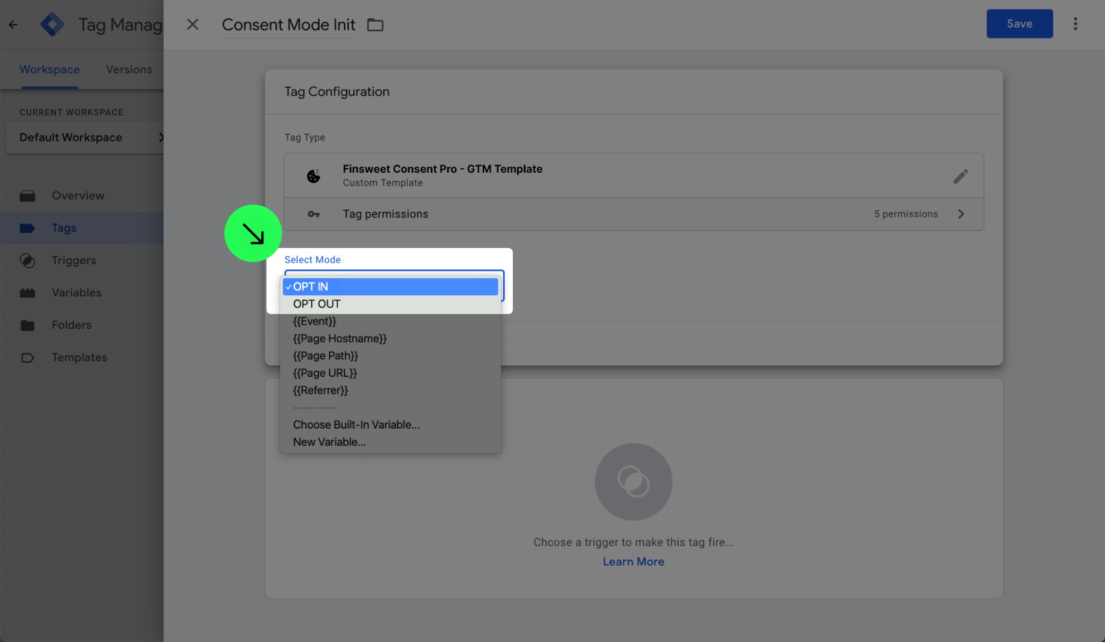This screenshot has height=642, width=1105.
Task: Open Triggers in the sidebar
Action: pyautogui.click(x=81, y=260)
